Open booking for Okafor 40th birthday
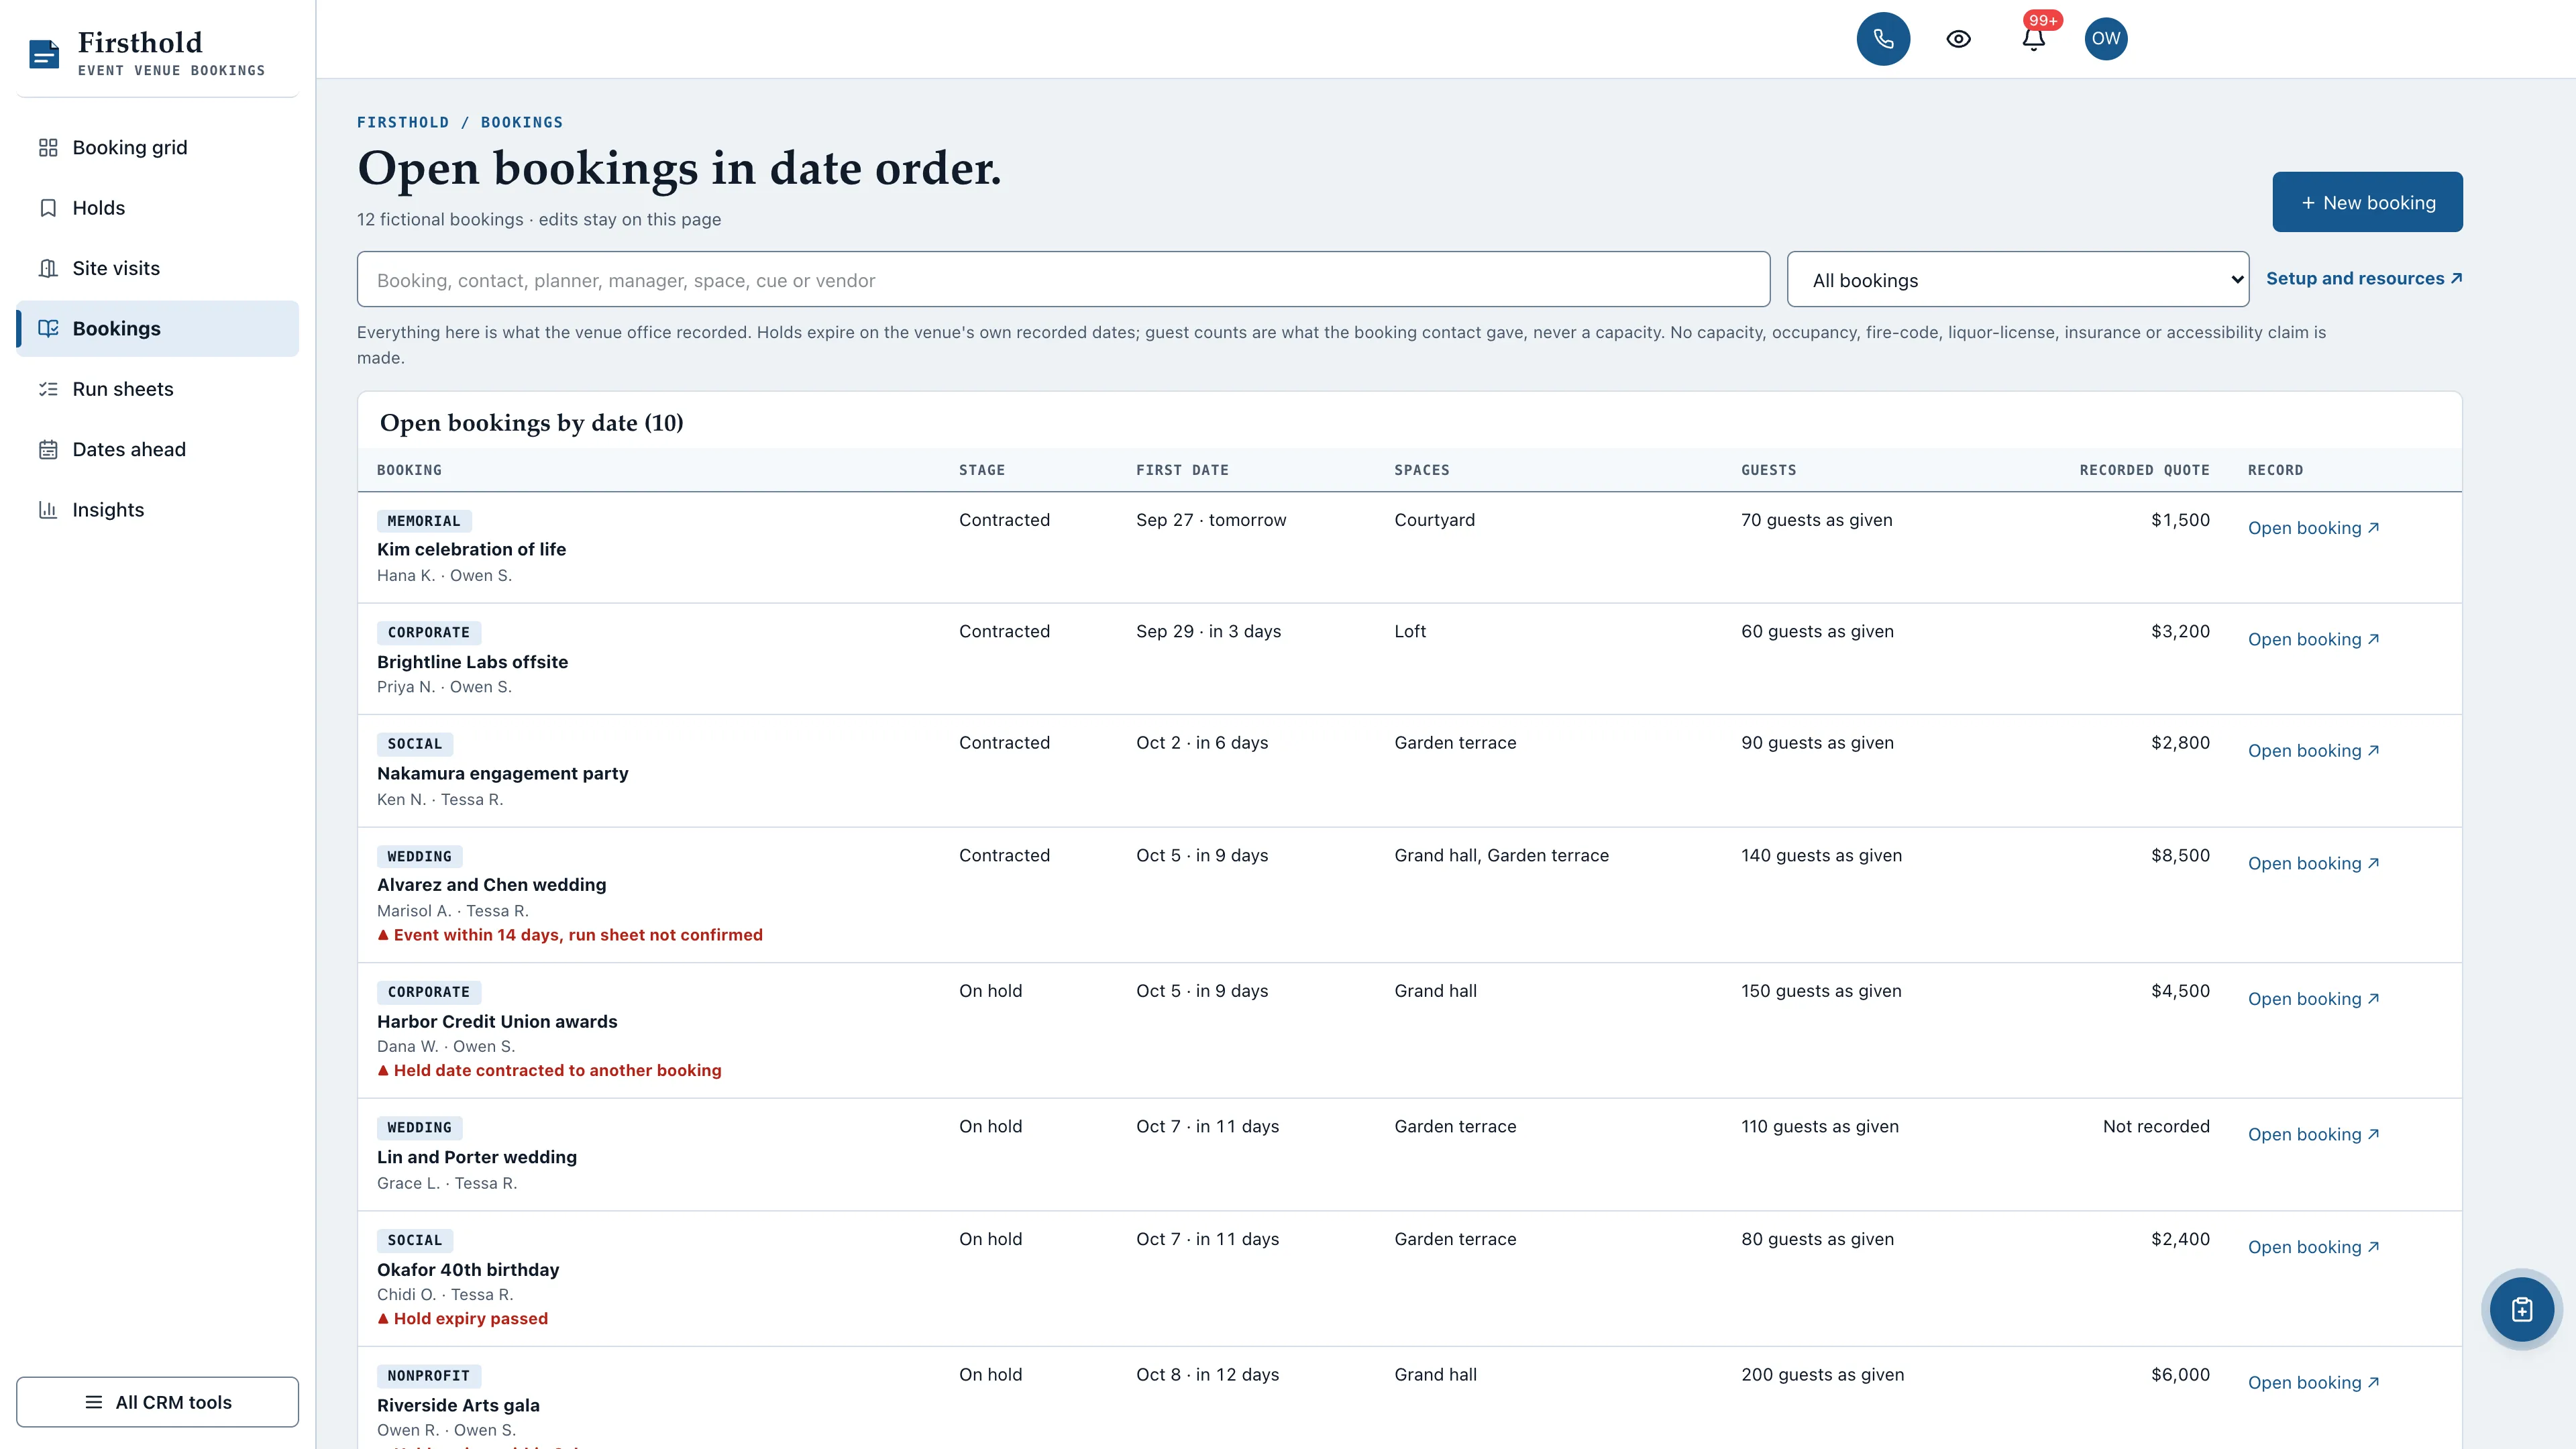 click(x=2313, y=1247)
